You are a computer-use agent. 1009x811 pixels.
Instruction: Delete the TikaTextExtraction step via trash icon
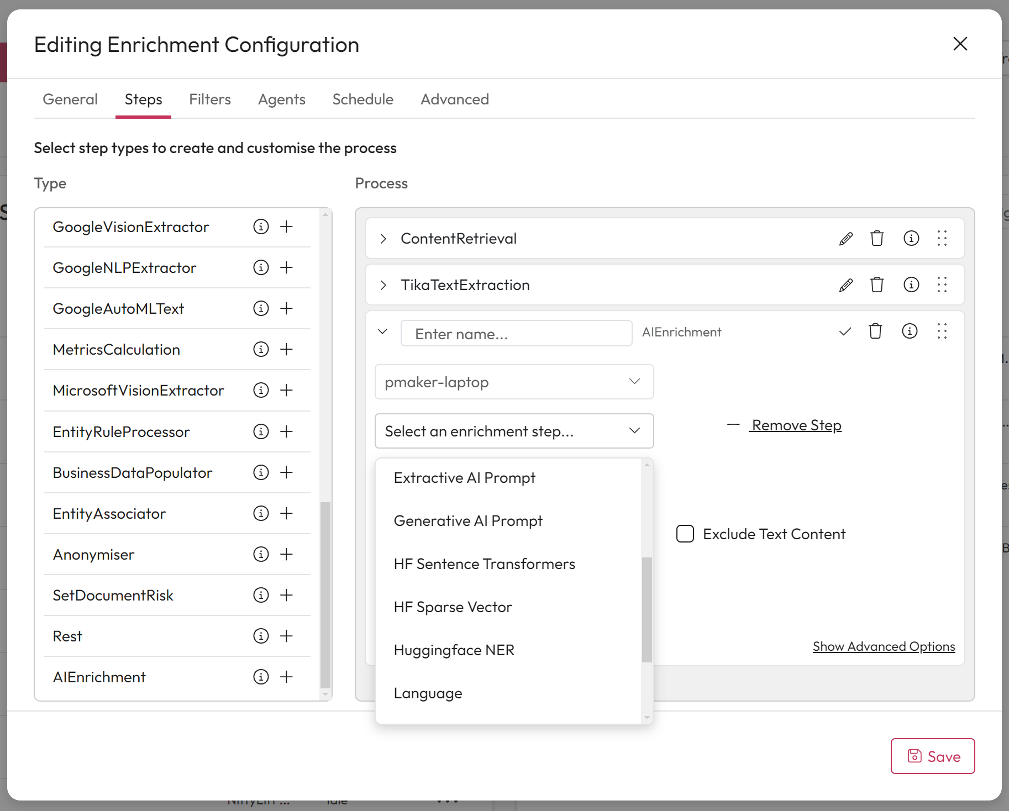[877, 285]
